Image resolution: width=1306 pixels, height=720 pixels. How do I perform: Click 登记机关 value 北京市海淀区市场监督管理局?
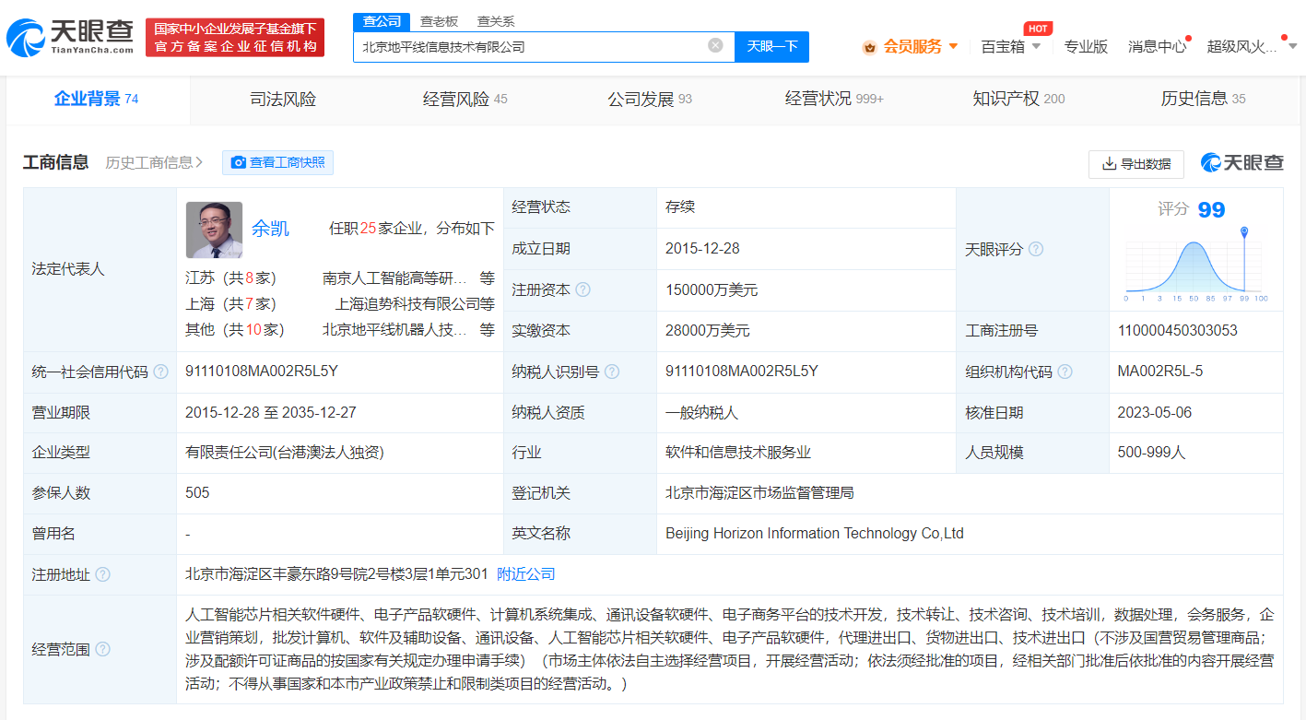click(759, 493)
